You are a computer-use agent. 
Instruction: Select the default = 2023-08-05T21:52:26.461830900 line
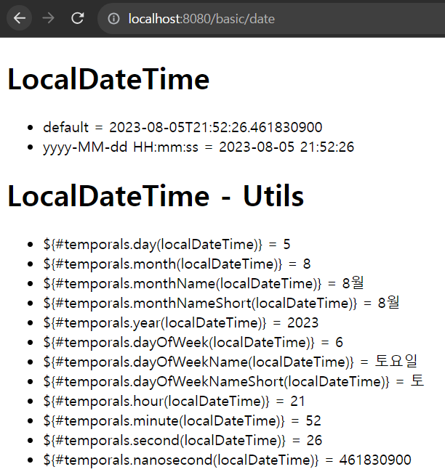tap(183, 127)
